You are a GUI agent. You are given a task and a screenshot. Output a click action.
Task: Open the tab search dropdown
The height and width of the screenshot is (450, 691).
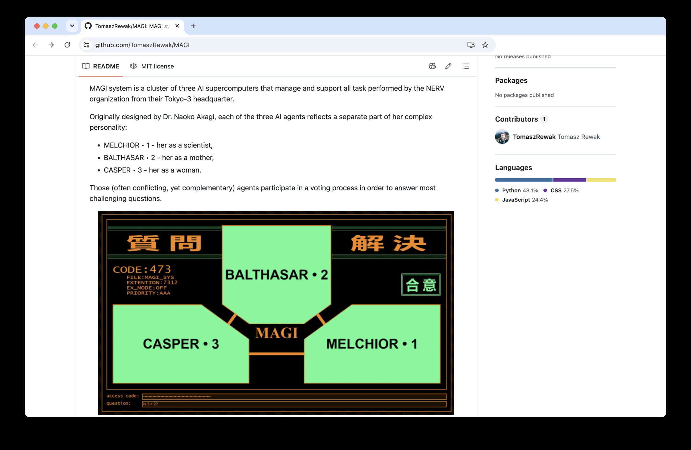tap(72, 26)
